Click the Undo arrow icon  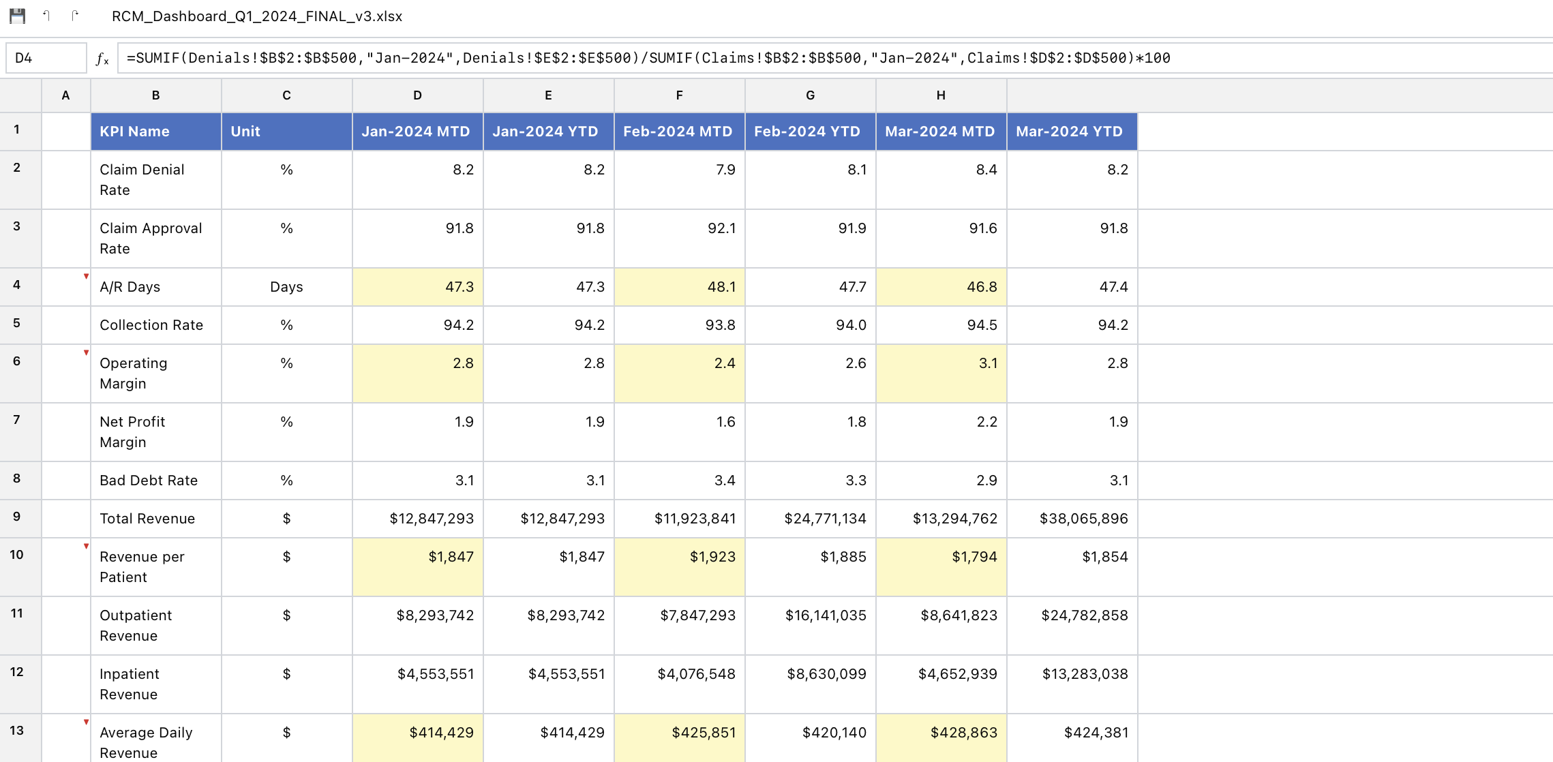(46, 16)
